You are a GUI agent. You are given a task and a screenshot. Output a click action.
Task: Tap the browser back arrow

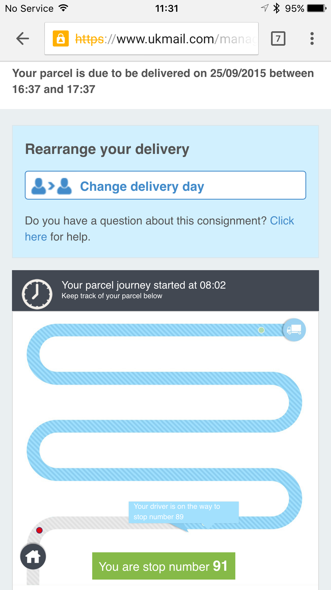pyautogui.click(x=22, y=39)
